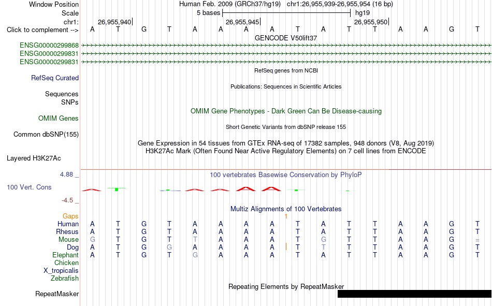Open the Common dbSNP(155) track label
This screenshot has width=492, height=306.
tap(46, 134)
